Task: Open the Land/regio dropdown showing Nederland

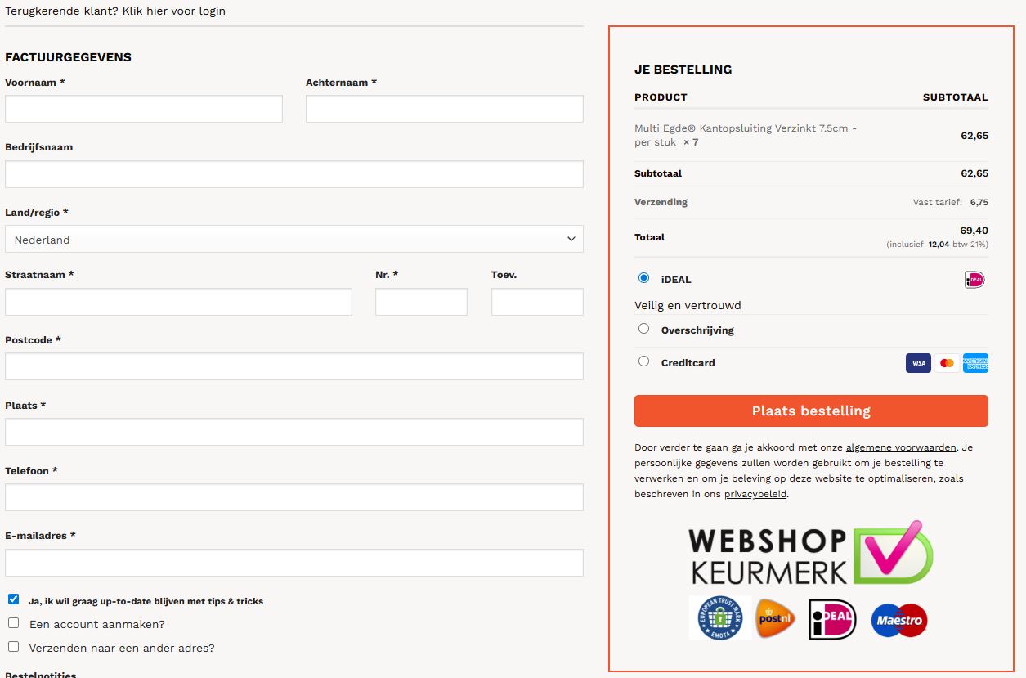Action: pos(294,239)
